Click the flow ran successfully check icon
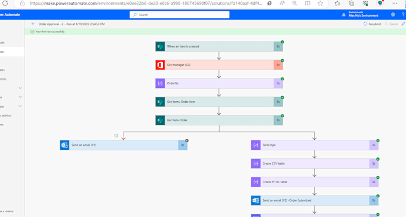 point(32,32)
